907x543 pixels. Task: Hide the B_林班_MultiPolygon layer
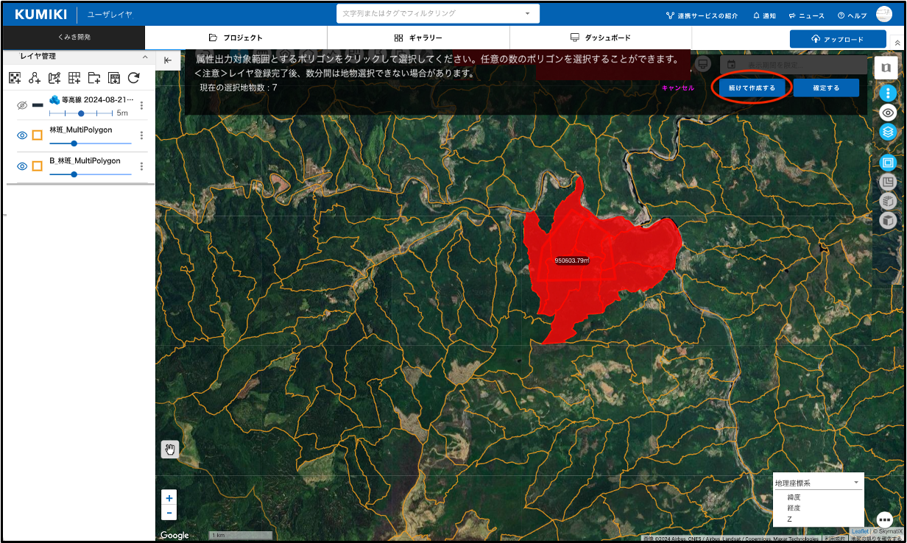[22, 166]
